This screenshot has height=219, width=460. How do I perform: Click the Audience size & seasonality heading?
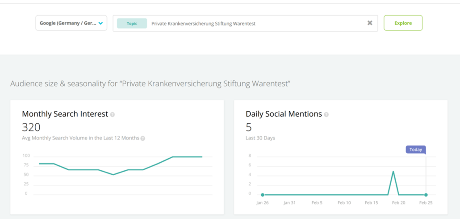tap(151, 84)
